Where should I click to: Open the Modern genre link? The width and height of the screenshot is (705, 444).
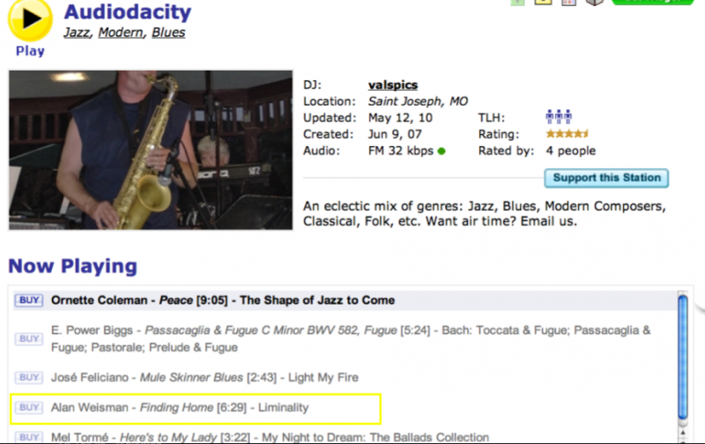[121, 33]
